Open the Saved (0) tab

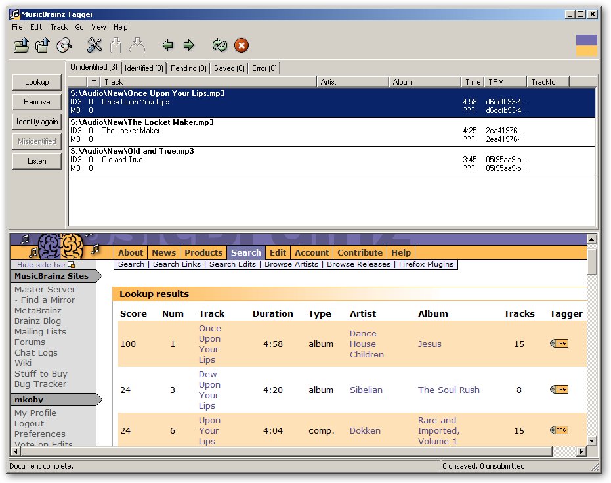point(229,68)
